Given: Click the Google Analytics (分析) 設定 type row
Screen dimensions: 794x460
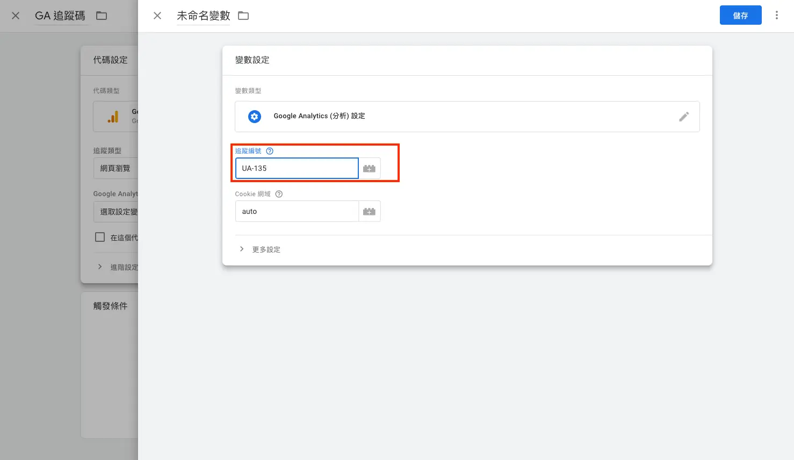Looking at the screenshot, I should tap(467, 117).
